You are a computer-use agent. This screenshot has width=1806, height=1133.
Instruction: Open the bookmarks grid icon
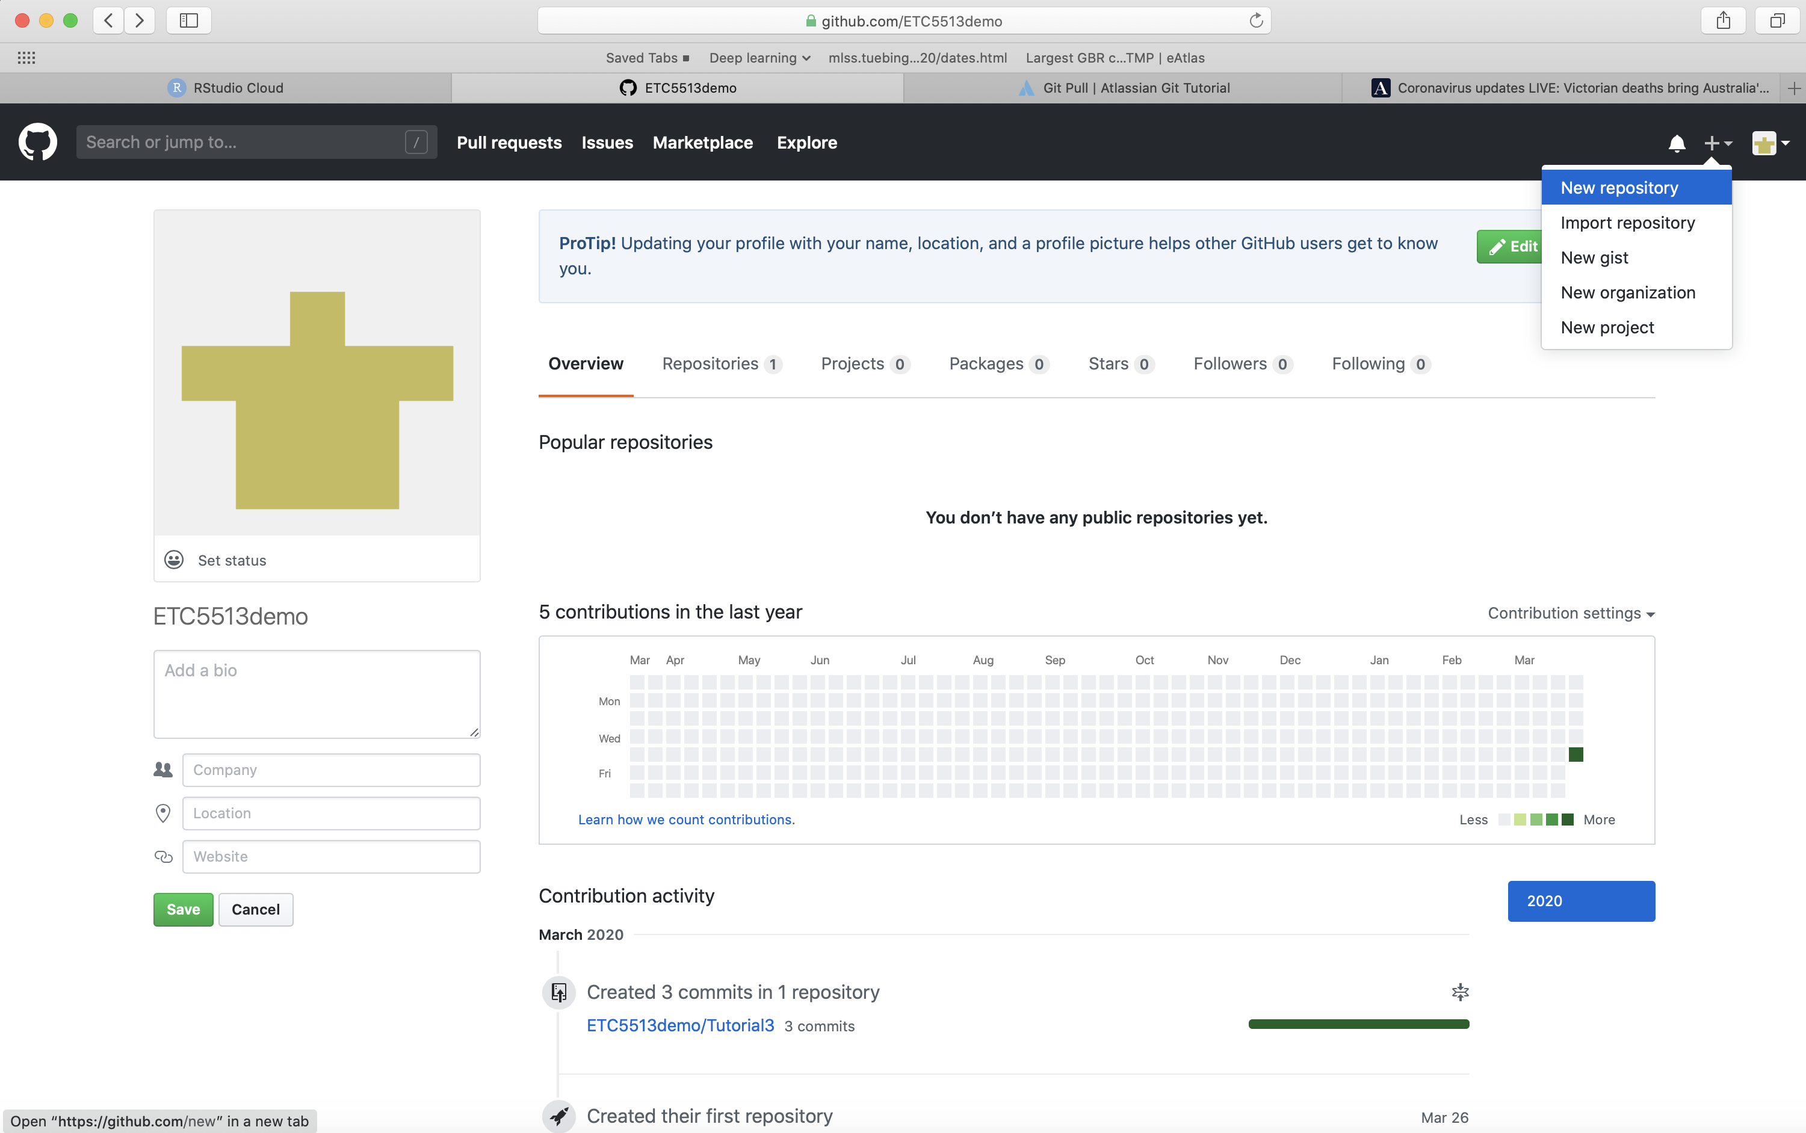26,58
